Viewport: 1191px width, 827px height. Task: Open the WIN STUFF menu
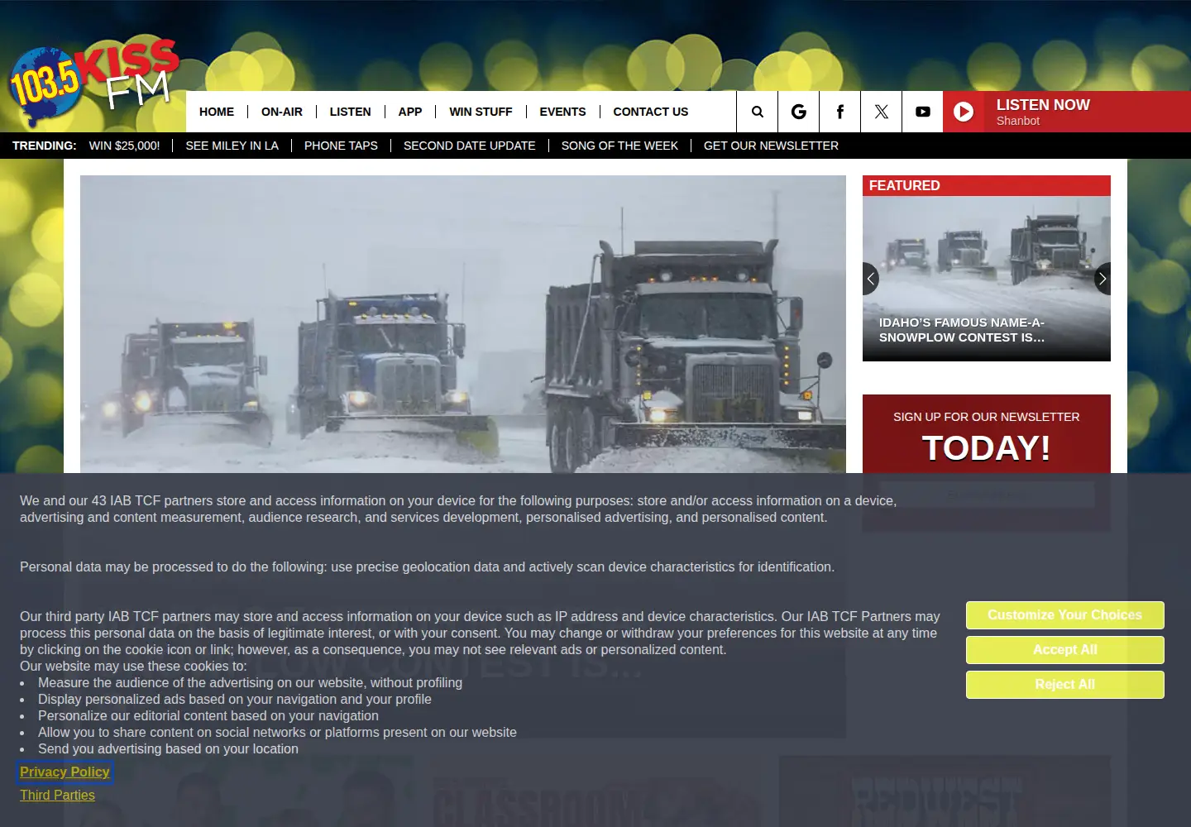481,112
